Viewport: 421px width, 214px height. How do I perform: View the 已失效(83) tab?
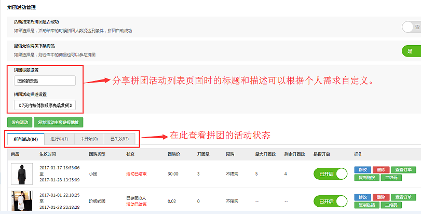[x=119, y=139]
